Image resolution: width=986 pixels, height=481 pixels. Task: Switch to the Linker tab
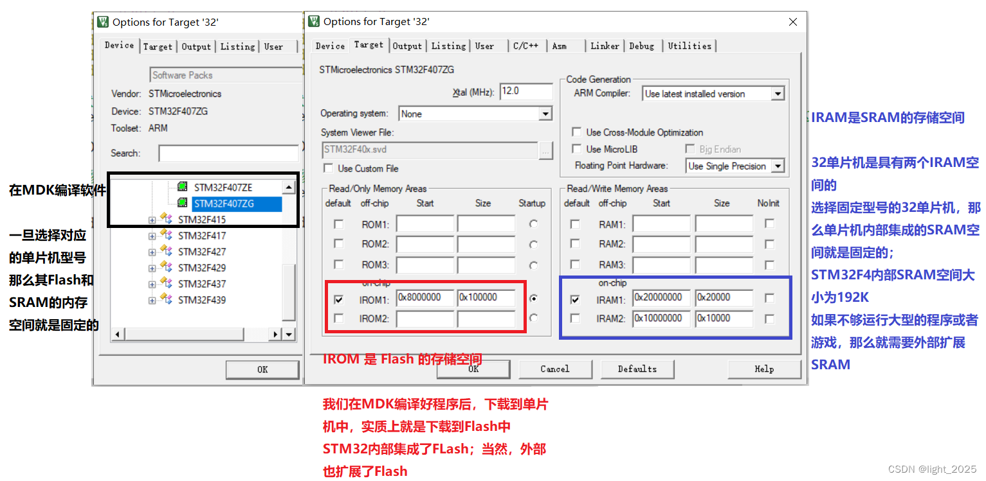coord(605,46)
